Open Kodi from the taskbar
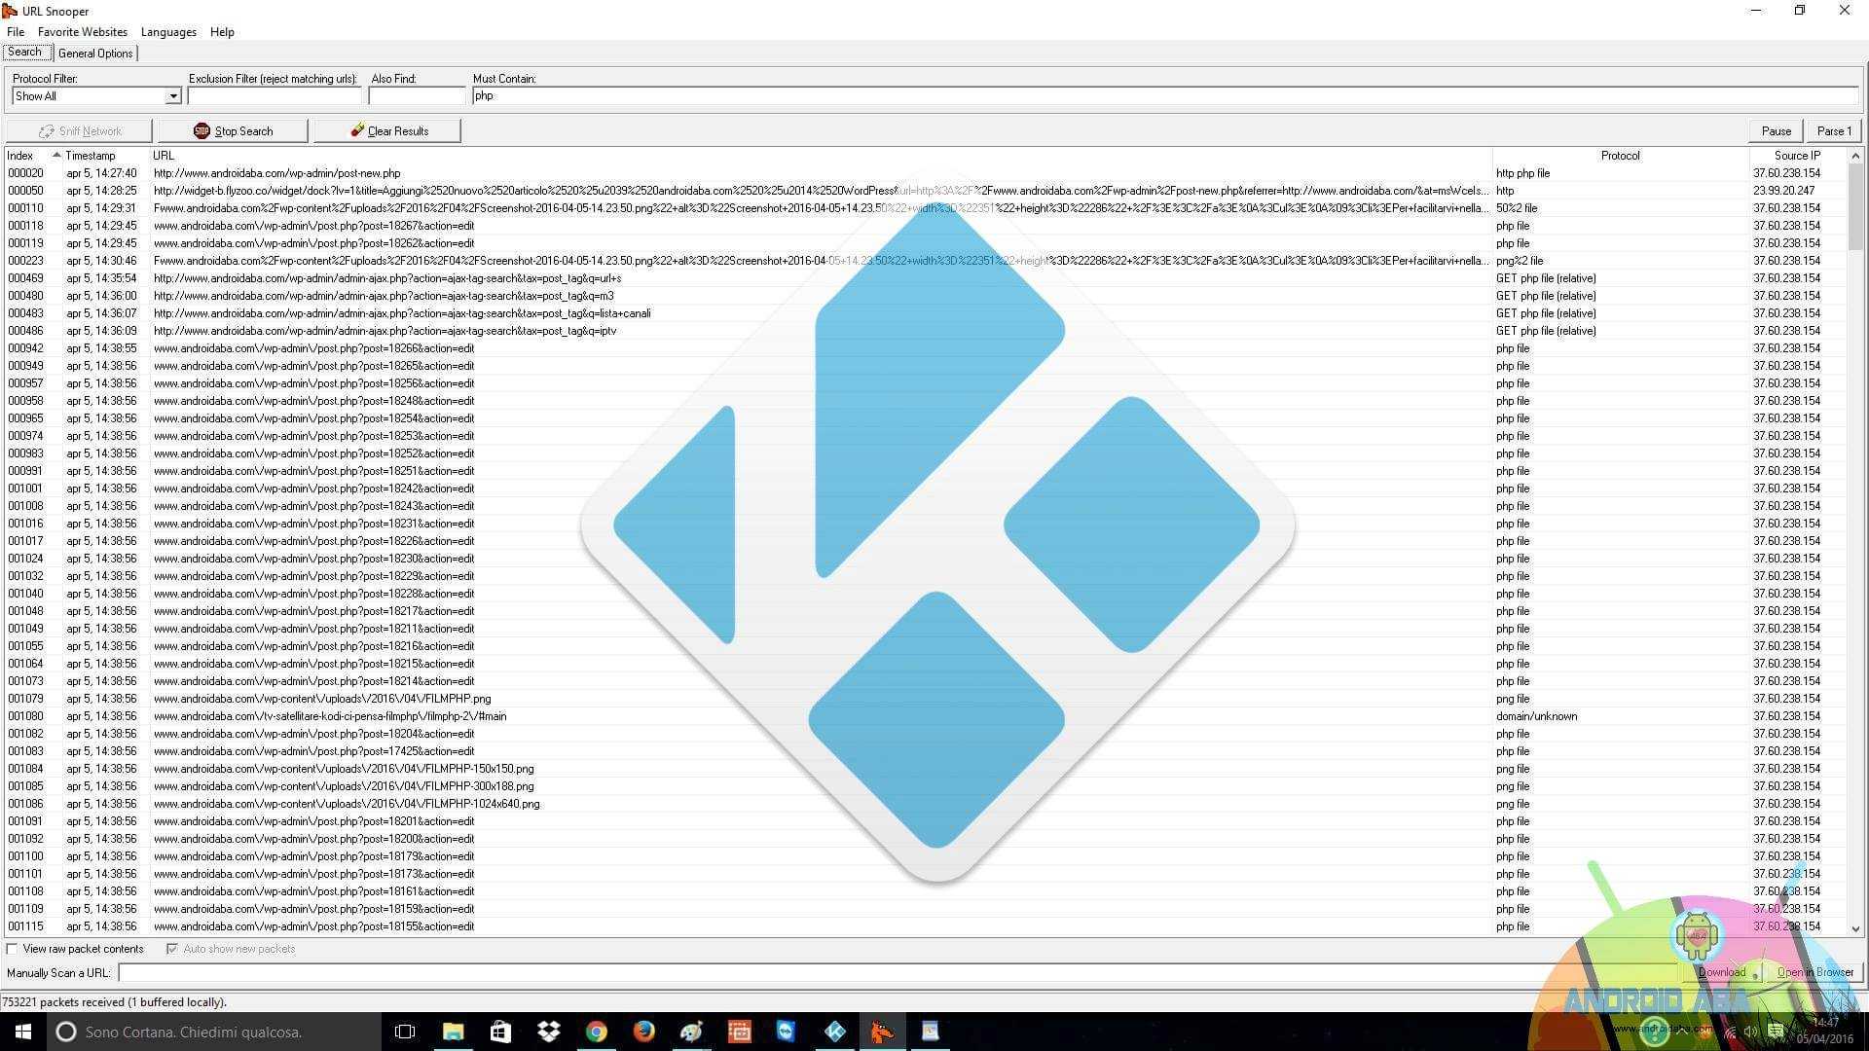 click(835, 1032)
